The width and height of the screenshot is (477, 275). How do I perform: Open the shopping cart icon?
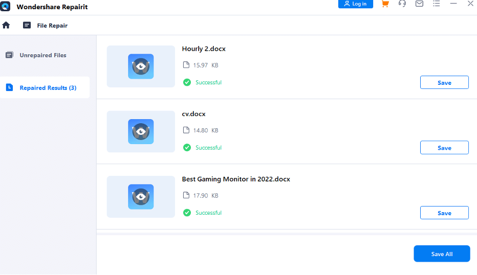click(385, 4)
